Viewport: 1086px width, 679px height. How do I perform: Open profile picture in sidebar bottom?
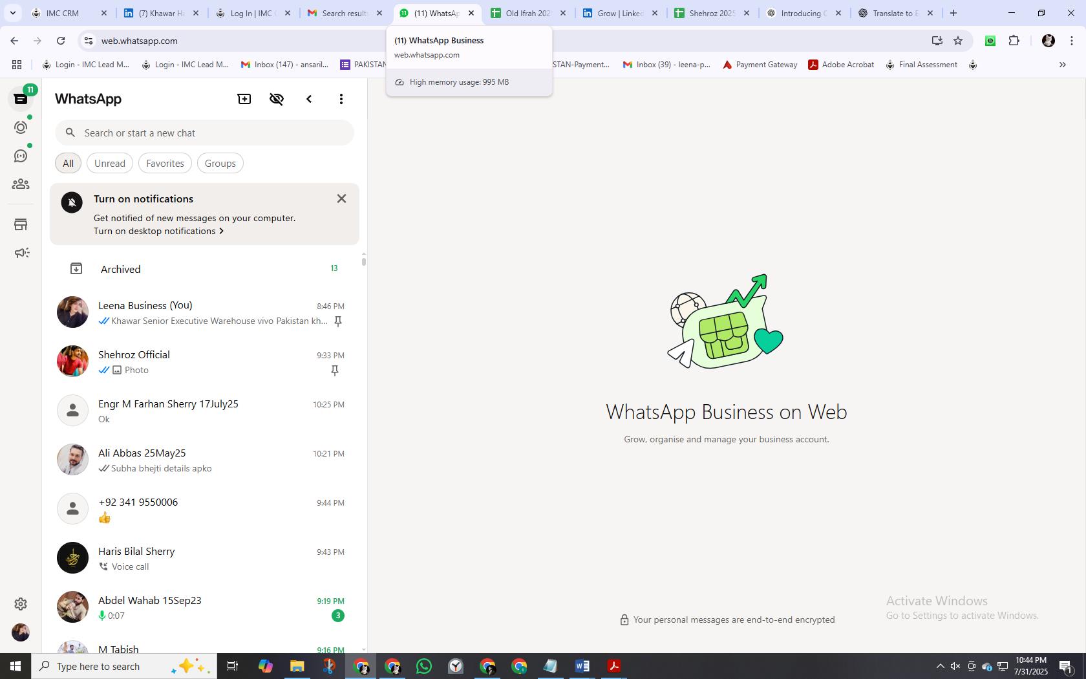tap(21, 632)
